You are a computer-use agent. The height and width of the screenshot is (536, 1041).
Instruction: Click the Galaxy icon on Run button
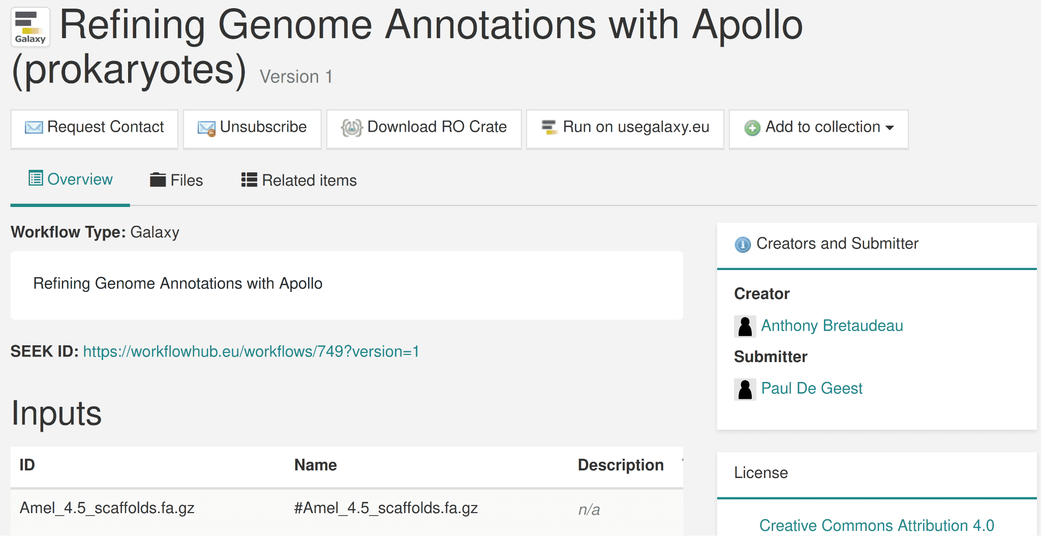(549, 127)
